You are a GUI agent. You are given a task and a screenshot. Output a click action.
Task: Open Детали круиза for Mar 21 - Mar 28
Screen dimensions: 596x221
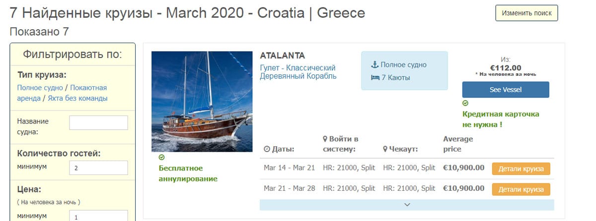click(521, 189)
